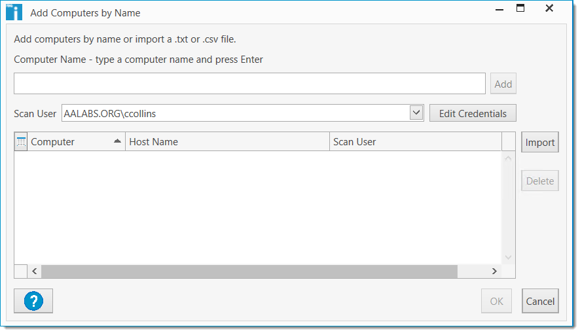
Task: Click the blue question mark help icon
Action: [33, 301]
